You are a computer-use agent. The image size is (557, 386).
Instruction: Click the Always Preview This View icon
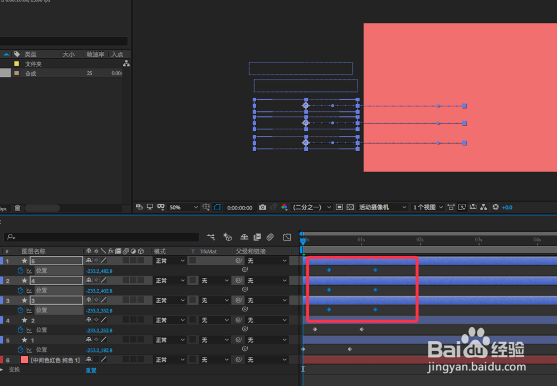(139, 207)
